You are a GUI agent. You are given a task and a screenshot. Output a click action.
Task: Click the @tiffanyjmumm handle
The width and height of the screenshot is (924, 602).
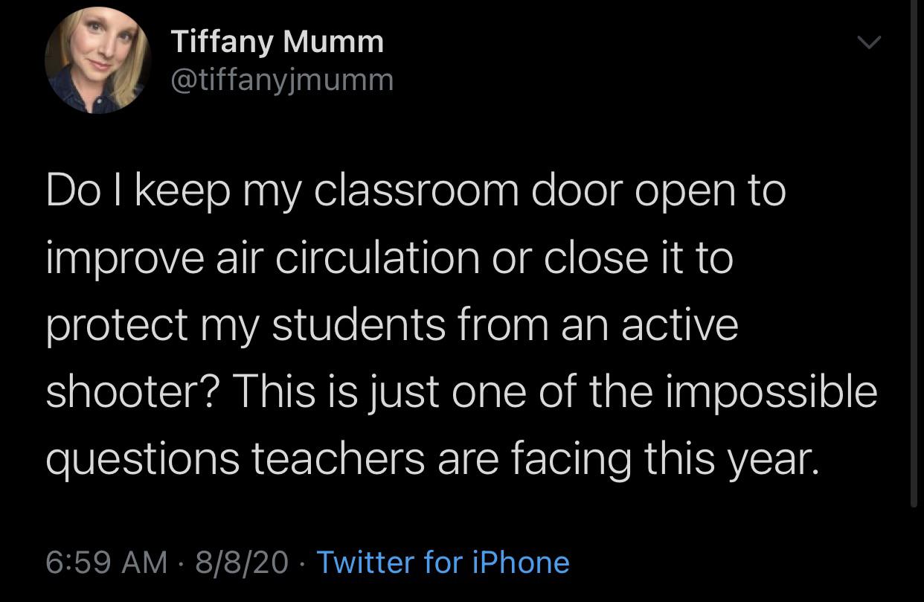(282, 79)
